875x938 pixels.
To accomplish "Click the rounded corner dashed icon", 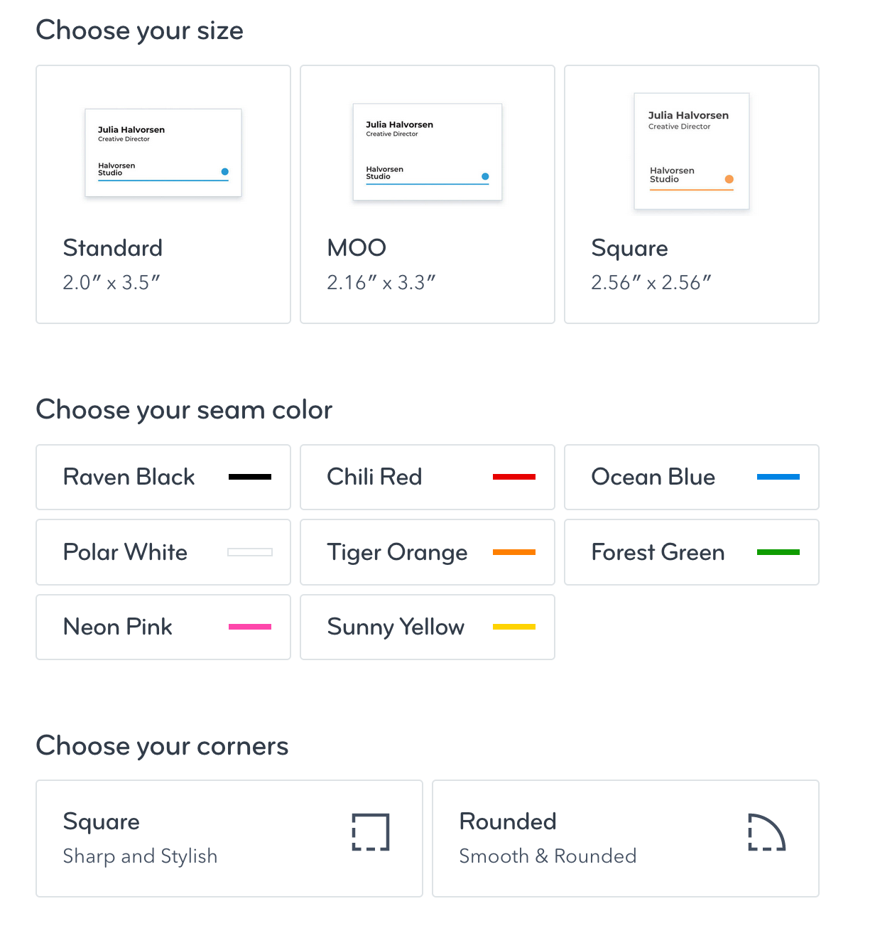I will tap(767, 832).
